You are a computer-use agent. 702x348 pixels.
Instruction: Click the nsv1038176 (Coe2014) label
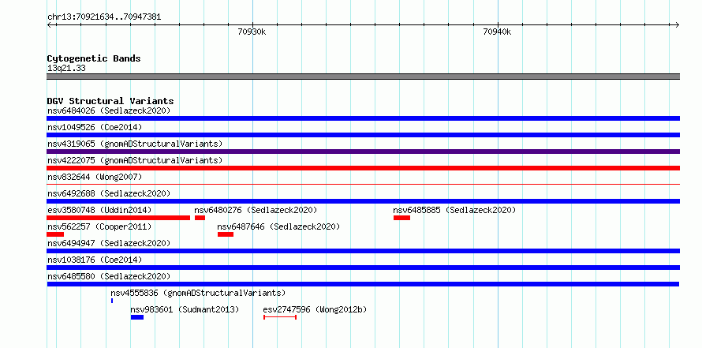[95, 260]
